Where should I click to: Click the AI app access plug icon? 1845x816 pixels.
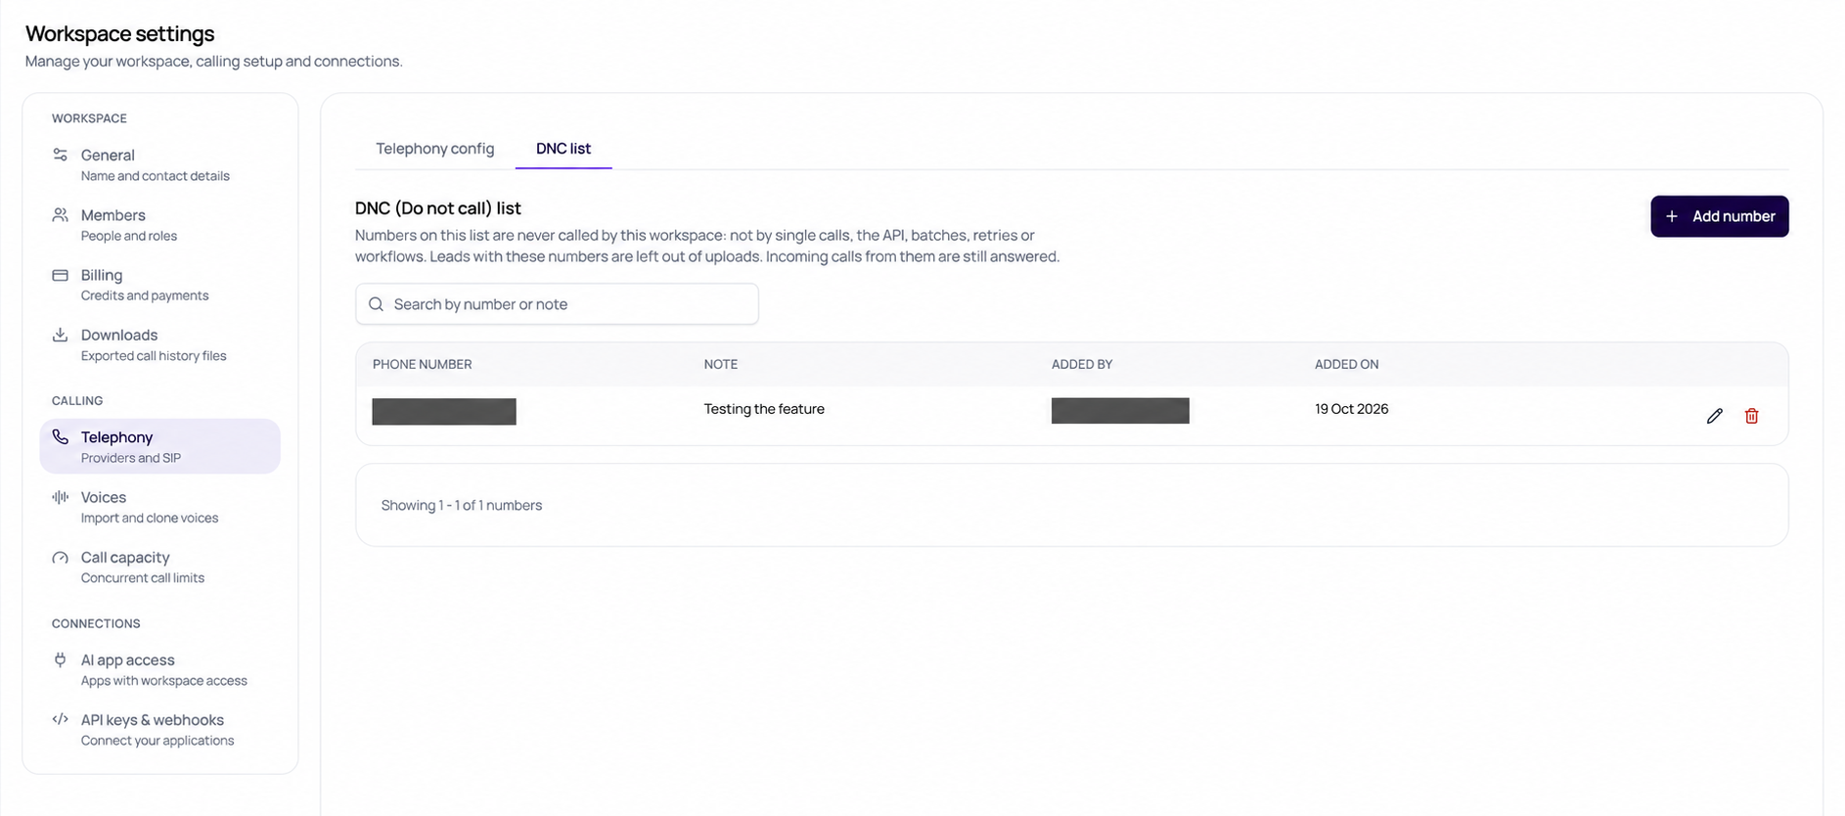pyautogui.click(x=60, y=659)
